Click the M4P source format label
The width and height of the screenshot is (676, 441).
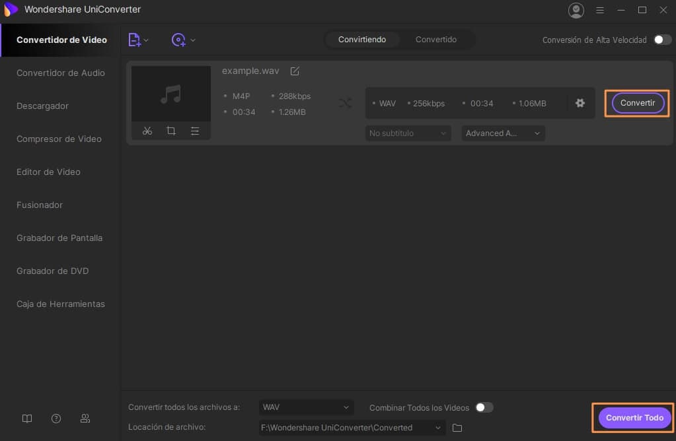click(x=241, y=96)
